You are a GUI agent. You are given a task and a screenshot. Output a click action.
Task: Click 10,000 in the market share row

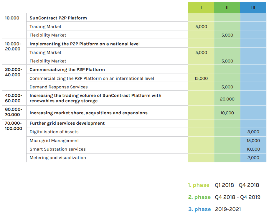(227, 113)
